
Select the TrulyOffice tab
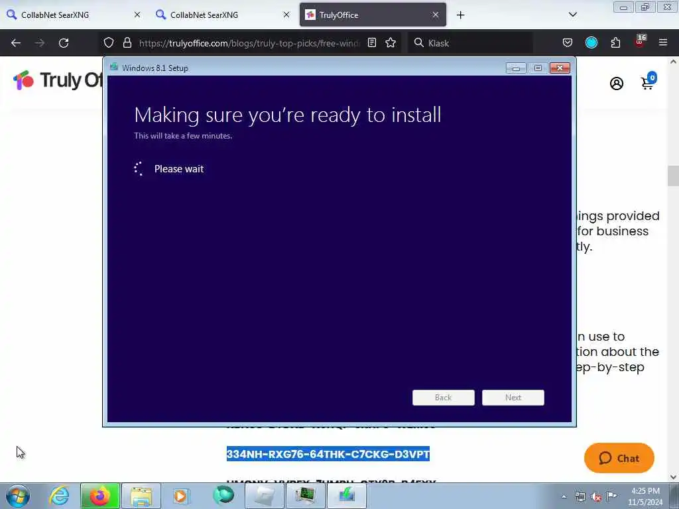tap(373, 15)
